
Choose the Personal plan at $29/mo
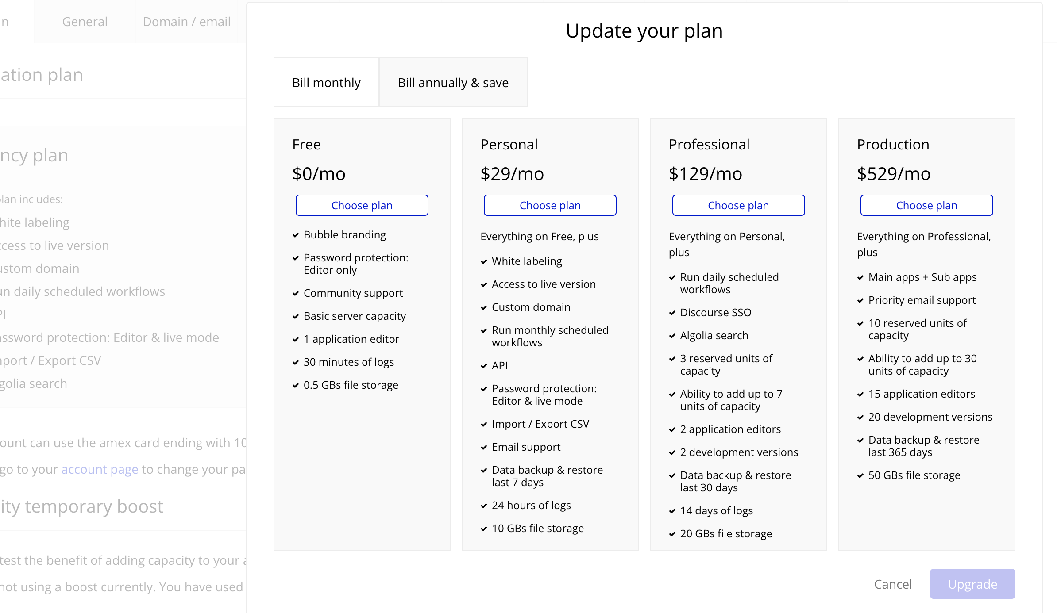(550, 205)
